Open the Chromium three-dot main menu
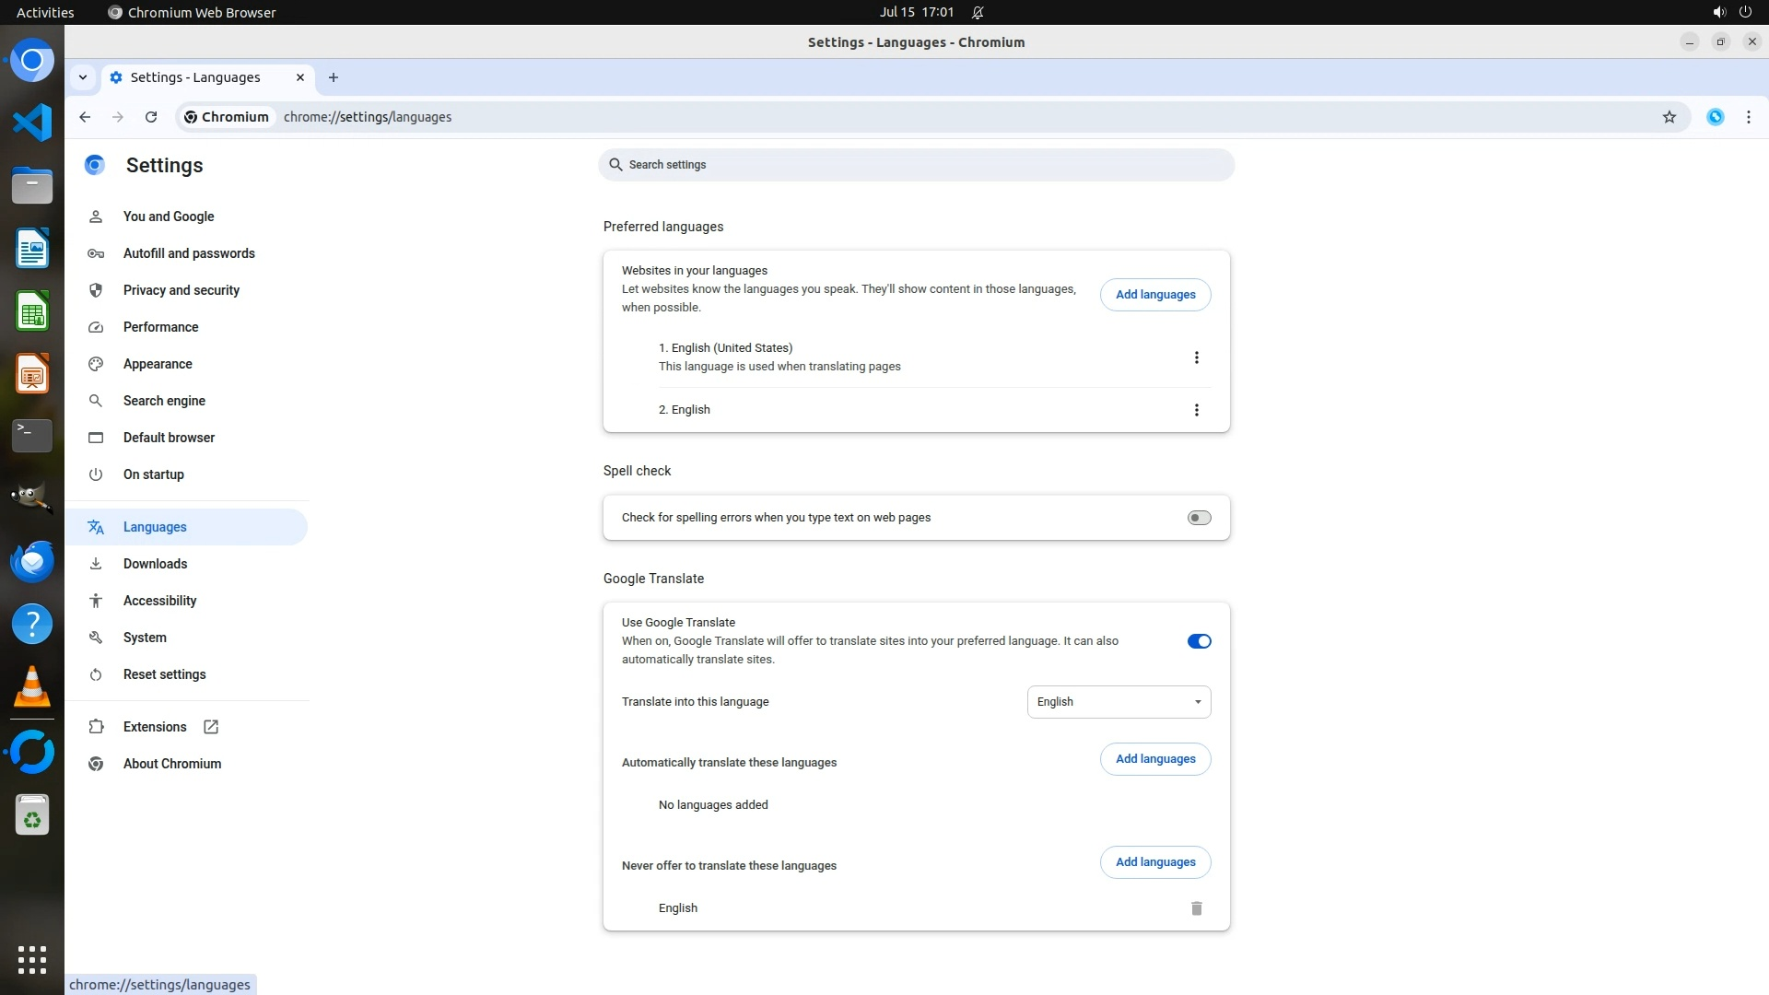1769x995 pixels. tap(1748, 117)
